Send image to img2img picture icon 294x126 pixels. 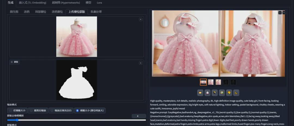[x=222, y=93]
